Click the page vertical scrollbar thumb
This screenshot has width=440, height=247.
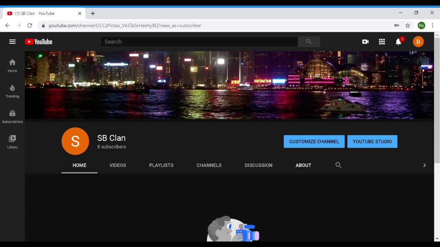(x=437, y=101)
